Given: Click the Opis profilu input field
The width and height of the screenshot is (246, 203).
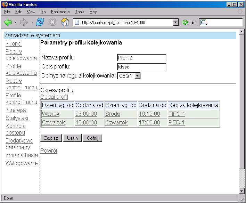Looking at the screenshot, I should 142,67.
